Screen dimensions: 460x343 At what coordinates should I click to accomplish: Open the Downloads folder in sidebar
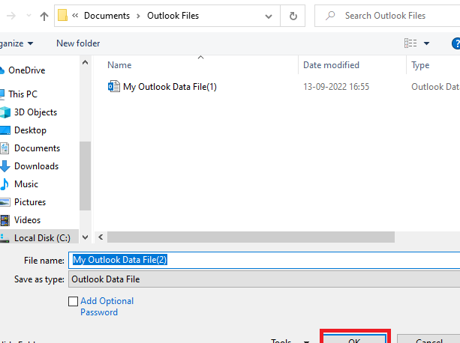pyautogui.click(x=36, y=166)
